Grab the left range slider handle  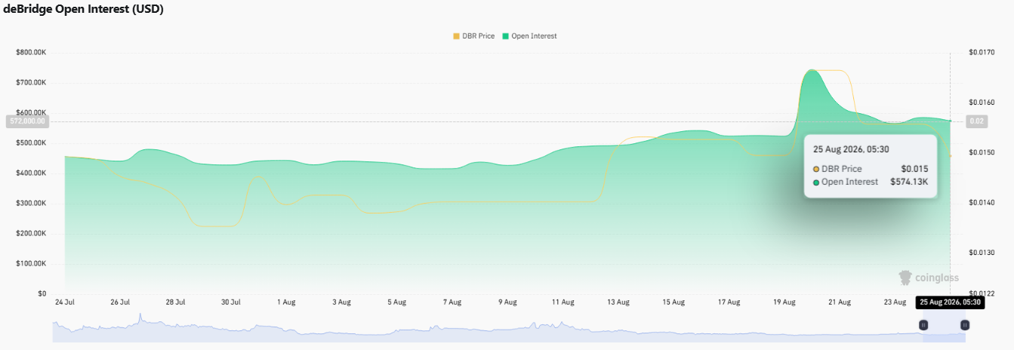coord(923,324)
